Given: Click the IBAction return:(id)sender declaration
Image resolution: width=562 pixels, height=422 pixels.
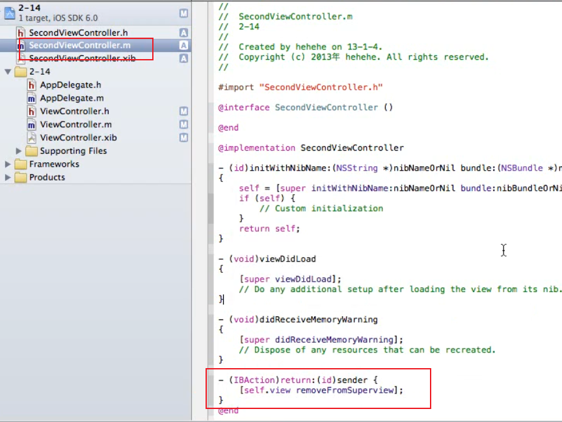Looking at the screenshot, I should pyautogui.click(x=298, y=380).
